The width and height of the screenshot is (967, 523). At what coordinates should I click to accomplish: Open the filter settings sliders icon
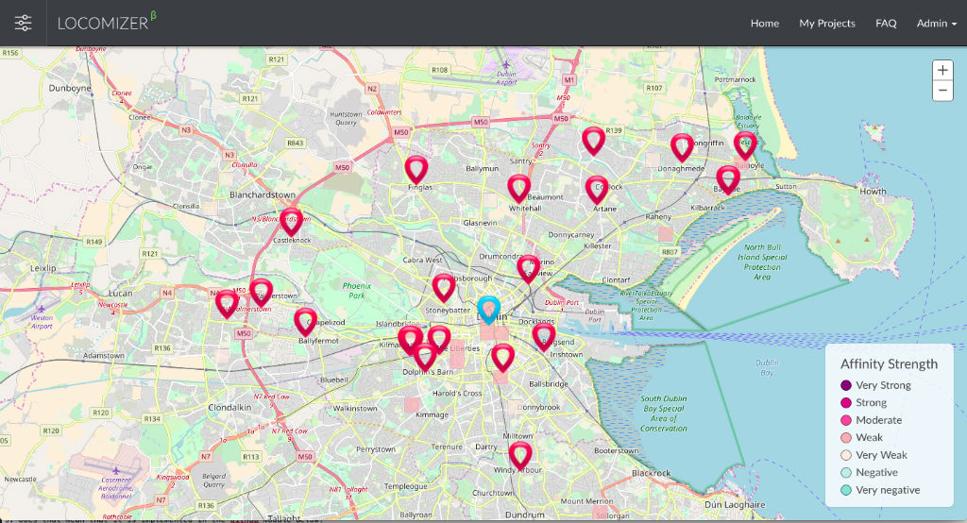23,23
